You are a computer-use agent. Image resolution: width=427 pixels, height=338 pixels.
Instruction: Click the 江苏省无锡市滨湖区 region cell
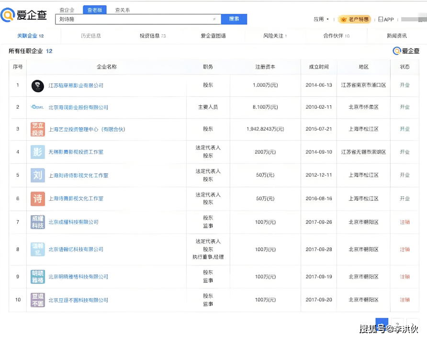click(x=363, y=152)
